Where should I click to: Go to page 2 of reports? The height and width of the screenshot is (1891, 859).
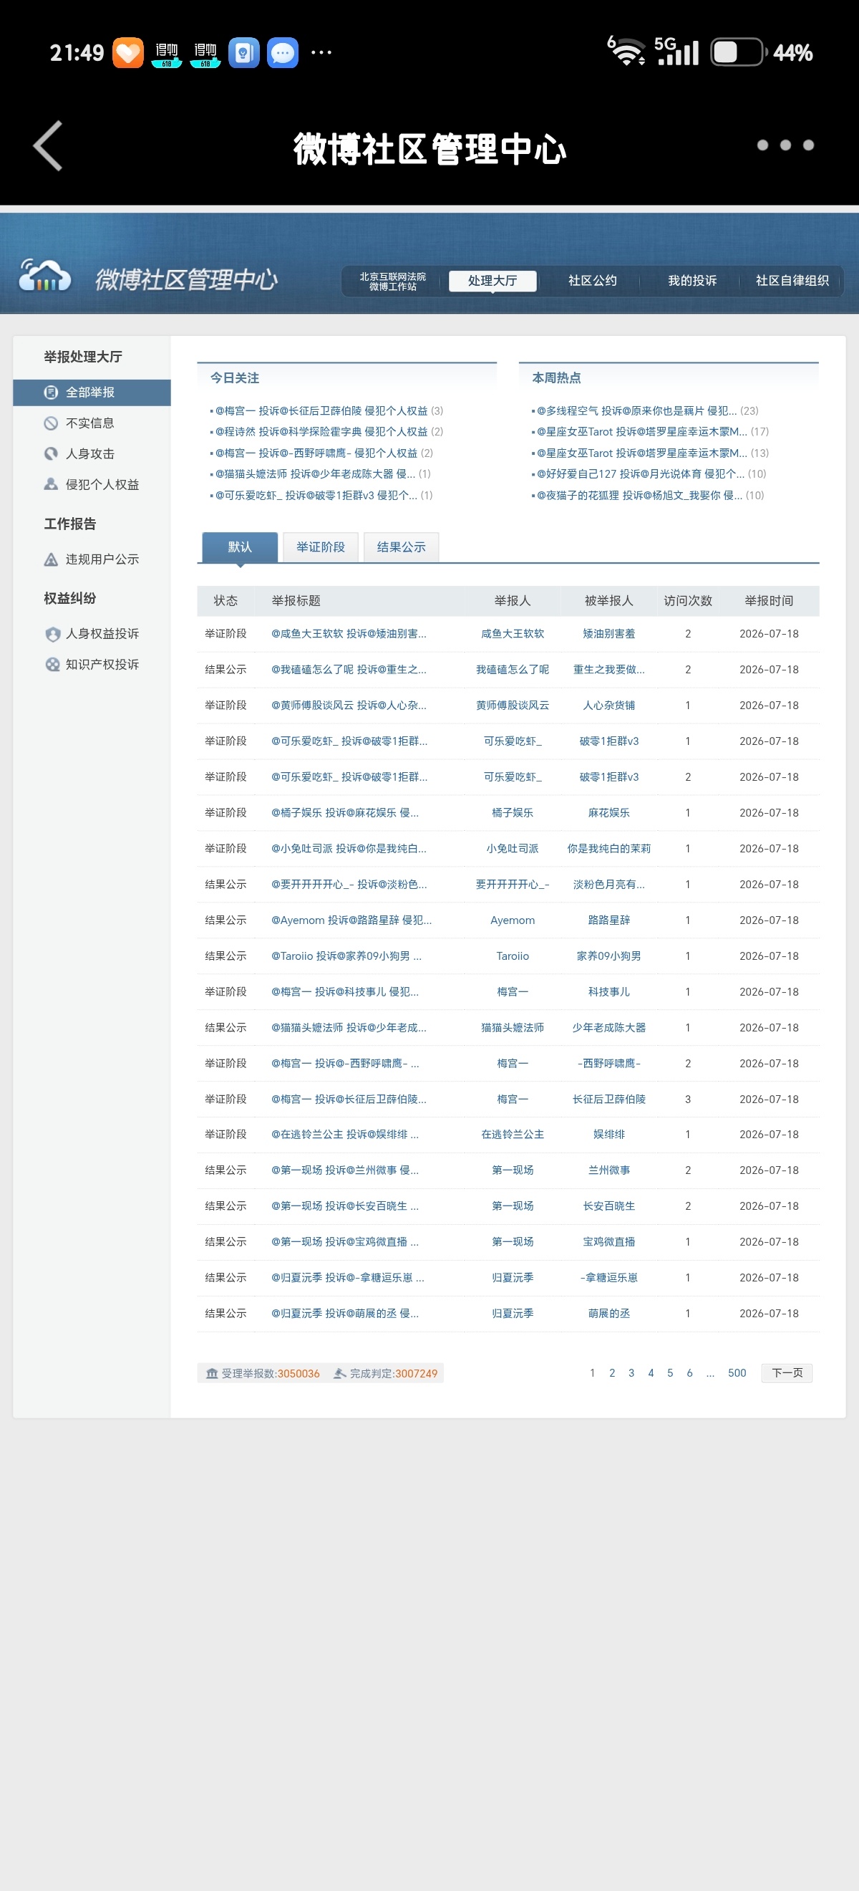[x=612, y=1373]
